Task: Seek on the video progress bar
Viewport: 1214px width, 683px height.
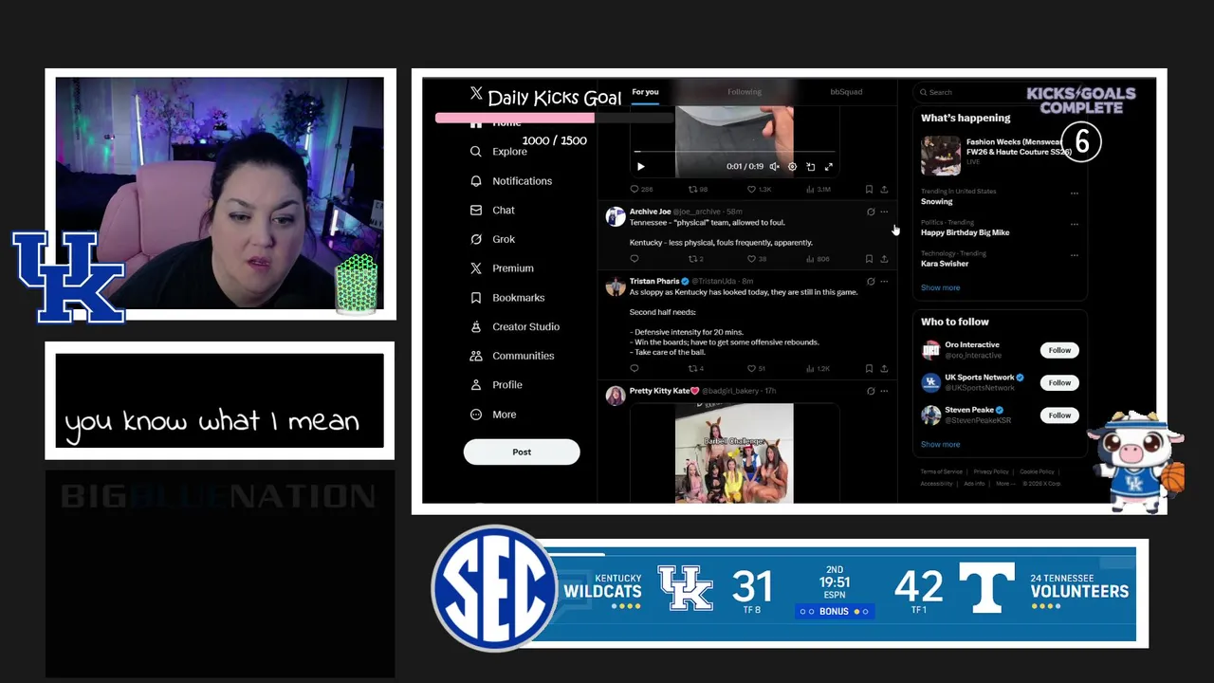Action: 735,152
